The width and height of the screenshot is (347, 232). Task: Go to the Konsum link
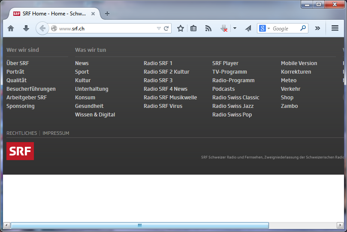coord(85,98)
